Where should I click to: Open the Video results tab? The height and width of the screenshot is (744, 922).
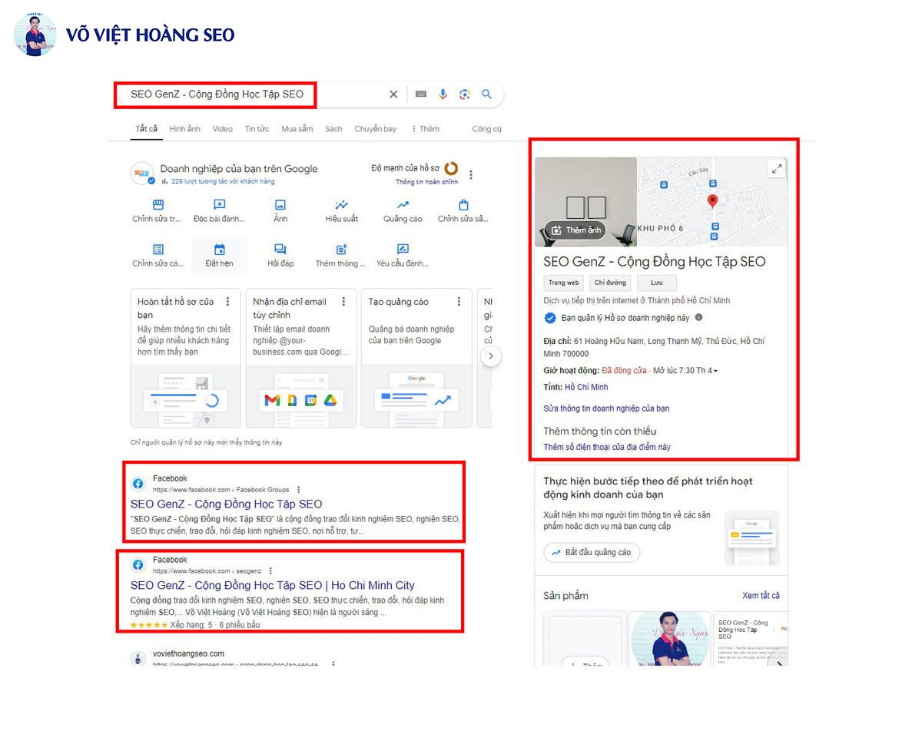click(223, 129)
